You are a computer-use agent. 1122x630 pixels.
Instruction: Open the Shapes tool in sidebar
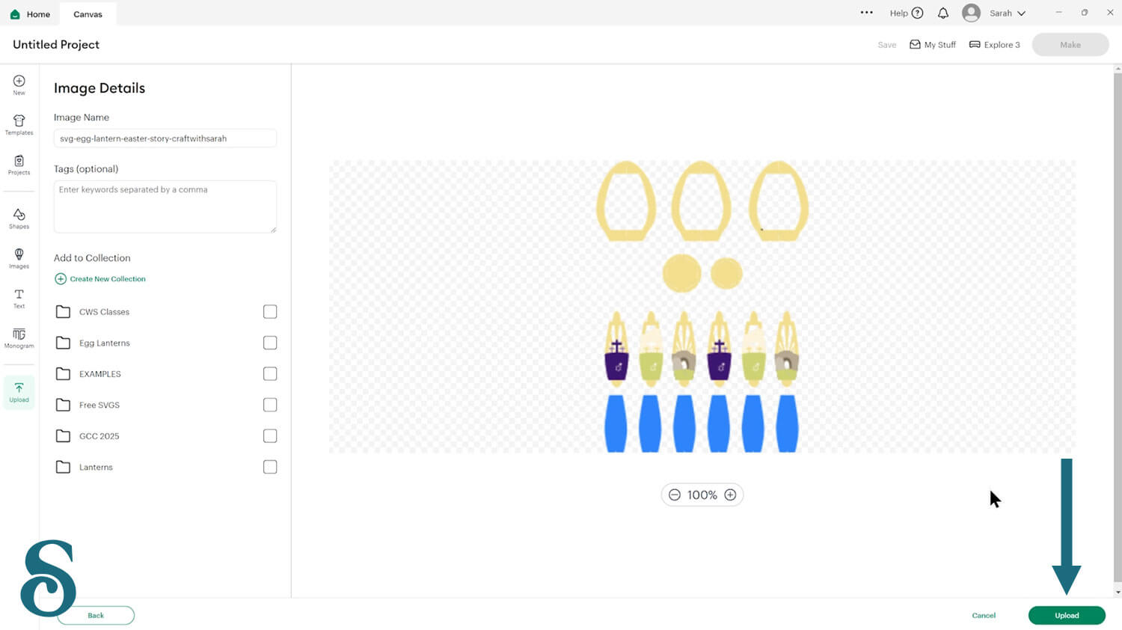(19, 218)
